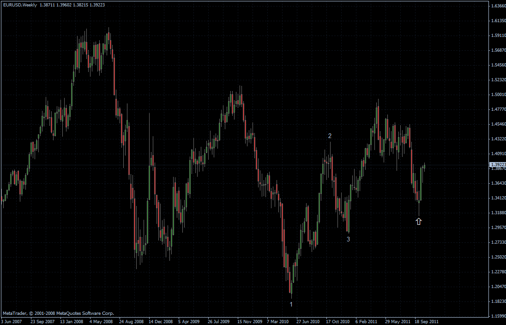Image resolution: width=506 pixels, height=325 pixels.
Task: Click the highlighted current price 1.39223 tag
Action: point(498,165)
